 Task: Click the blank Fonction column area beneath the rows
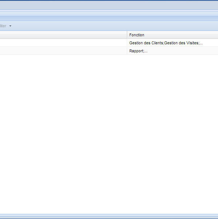[173, 127]
